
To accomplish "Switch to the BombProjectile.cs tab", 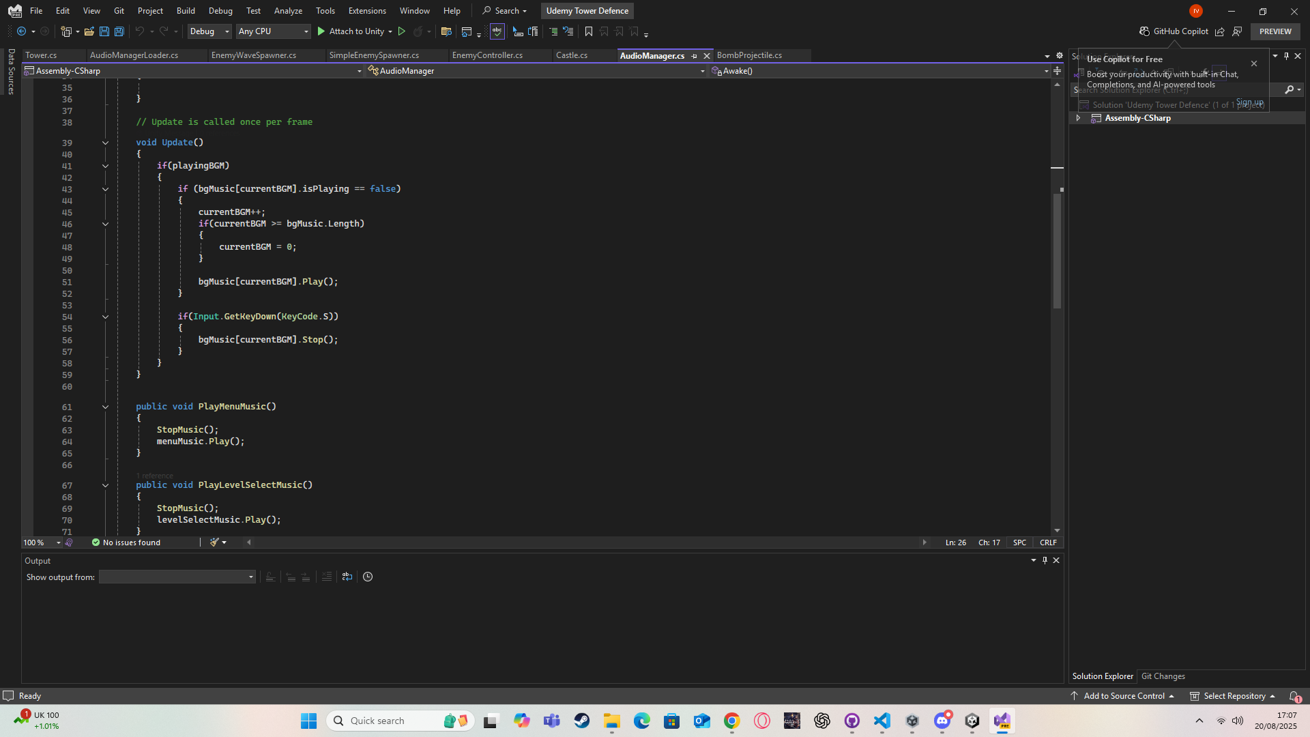I will (x=749, y=55).
